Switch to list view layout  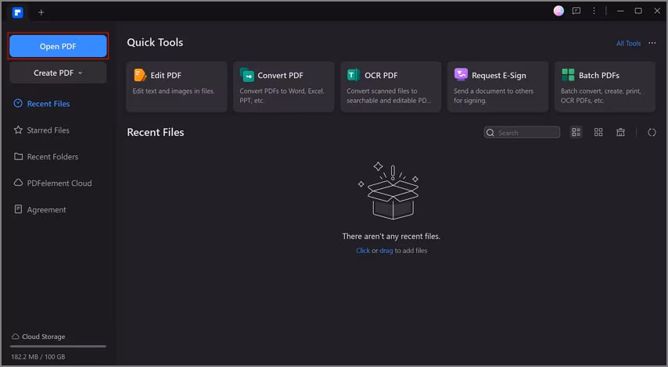coord(576,133)
